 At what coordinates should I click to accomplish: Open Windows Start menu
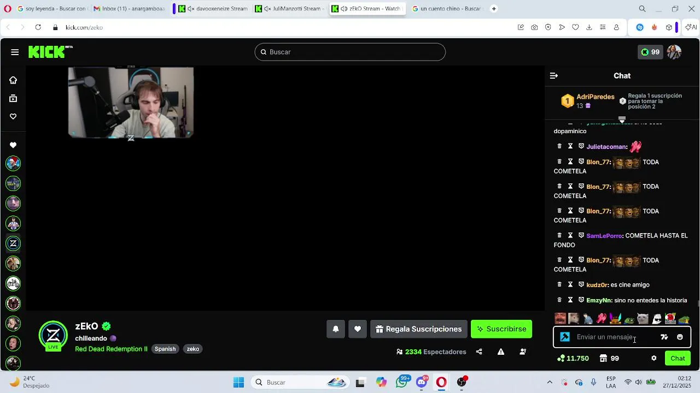pos(238,382)
